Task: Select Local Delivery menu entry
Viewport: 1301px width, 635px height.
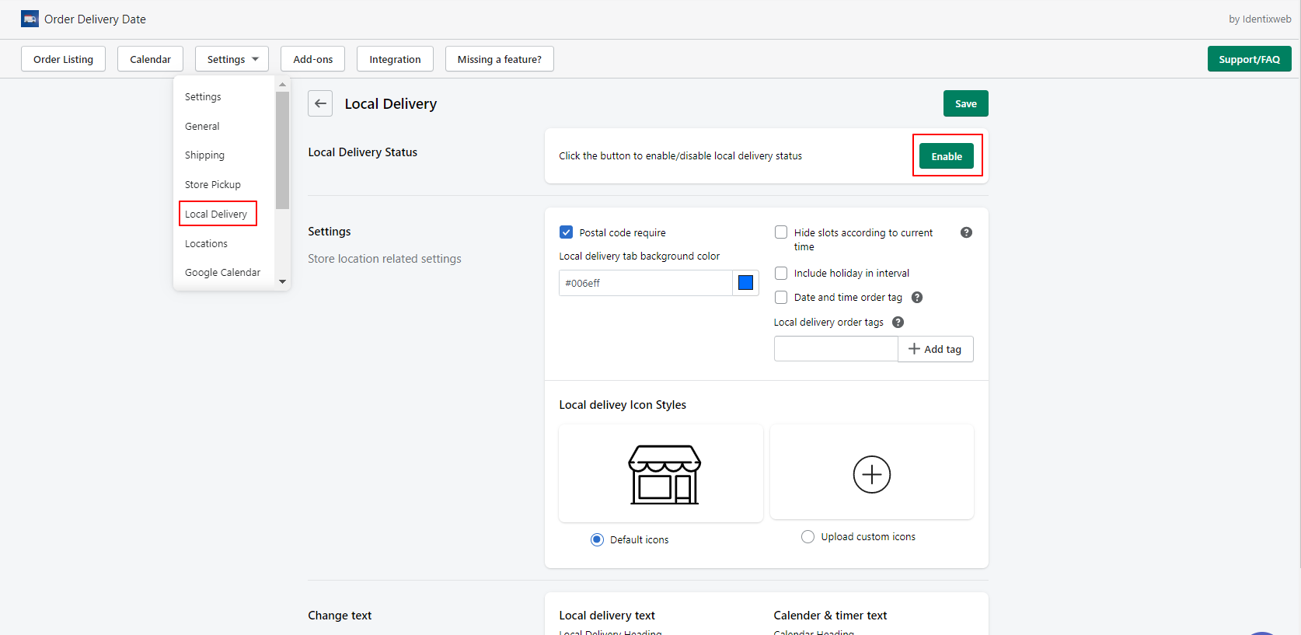Action: click(217, 214)
